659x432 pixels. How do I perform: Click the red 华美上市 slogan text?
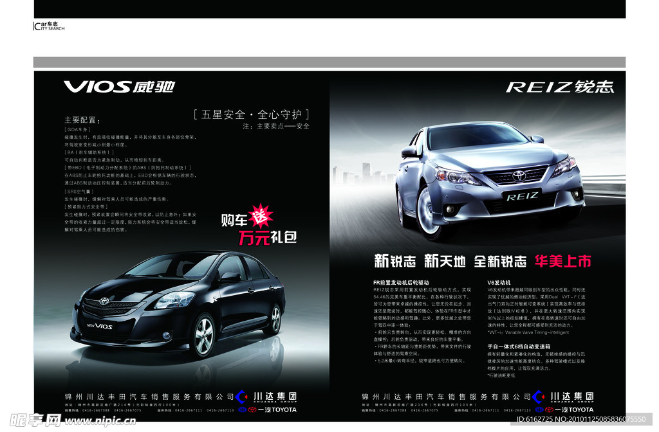coord(562,261)
